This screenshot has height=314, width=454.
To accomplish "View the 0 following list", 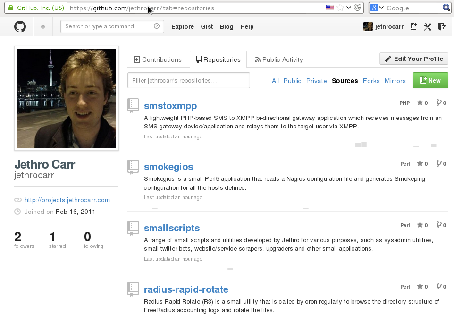I will [x=93, y=240].
